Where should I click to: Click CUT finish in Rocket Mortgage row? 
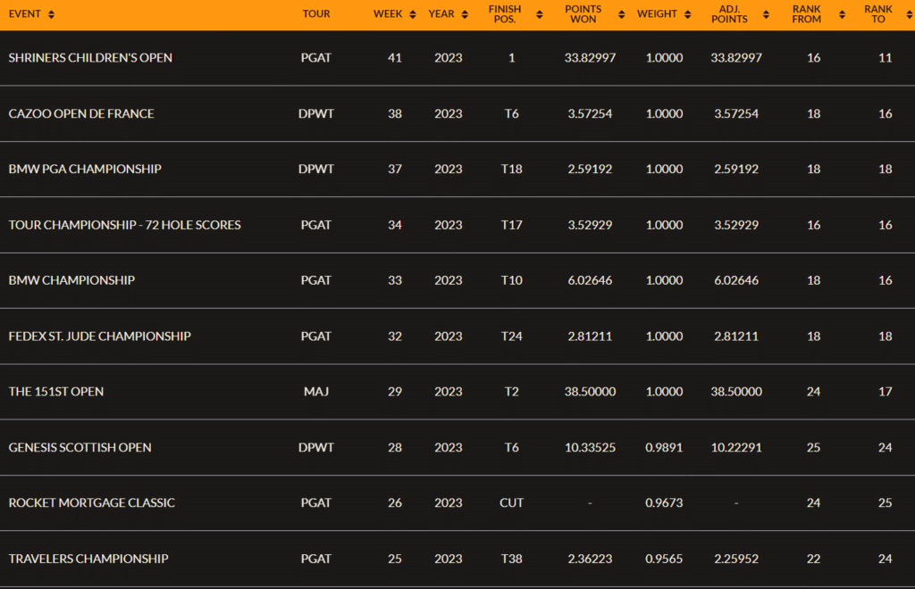click(x=512, y=502)
